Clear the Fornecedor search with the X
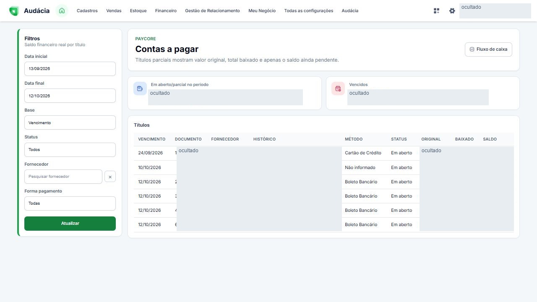 (110, 177)
